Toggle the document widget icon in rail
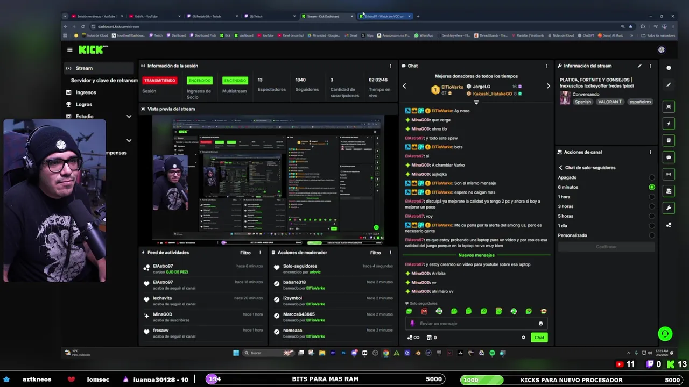Screen dimensions: 689x387 coord(669,140)
